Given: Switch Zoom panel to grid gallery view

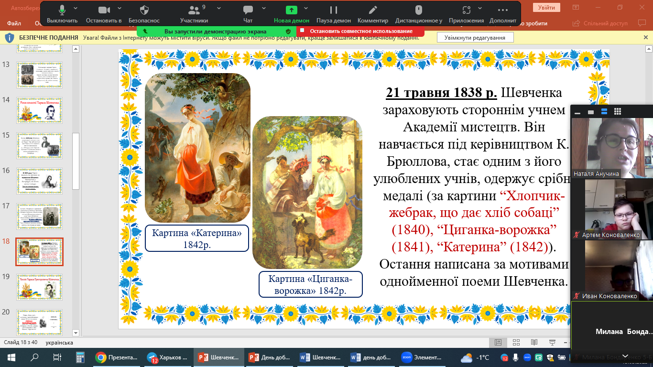Looking at the screenshot, I should coord(617,112).
